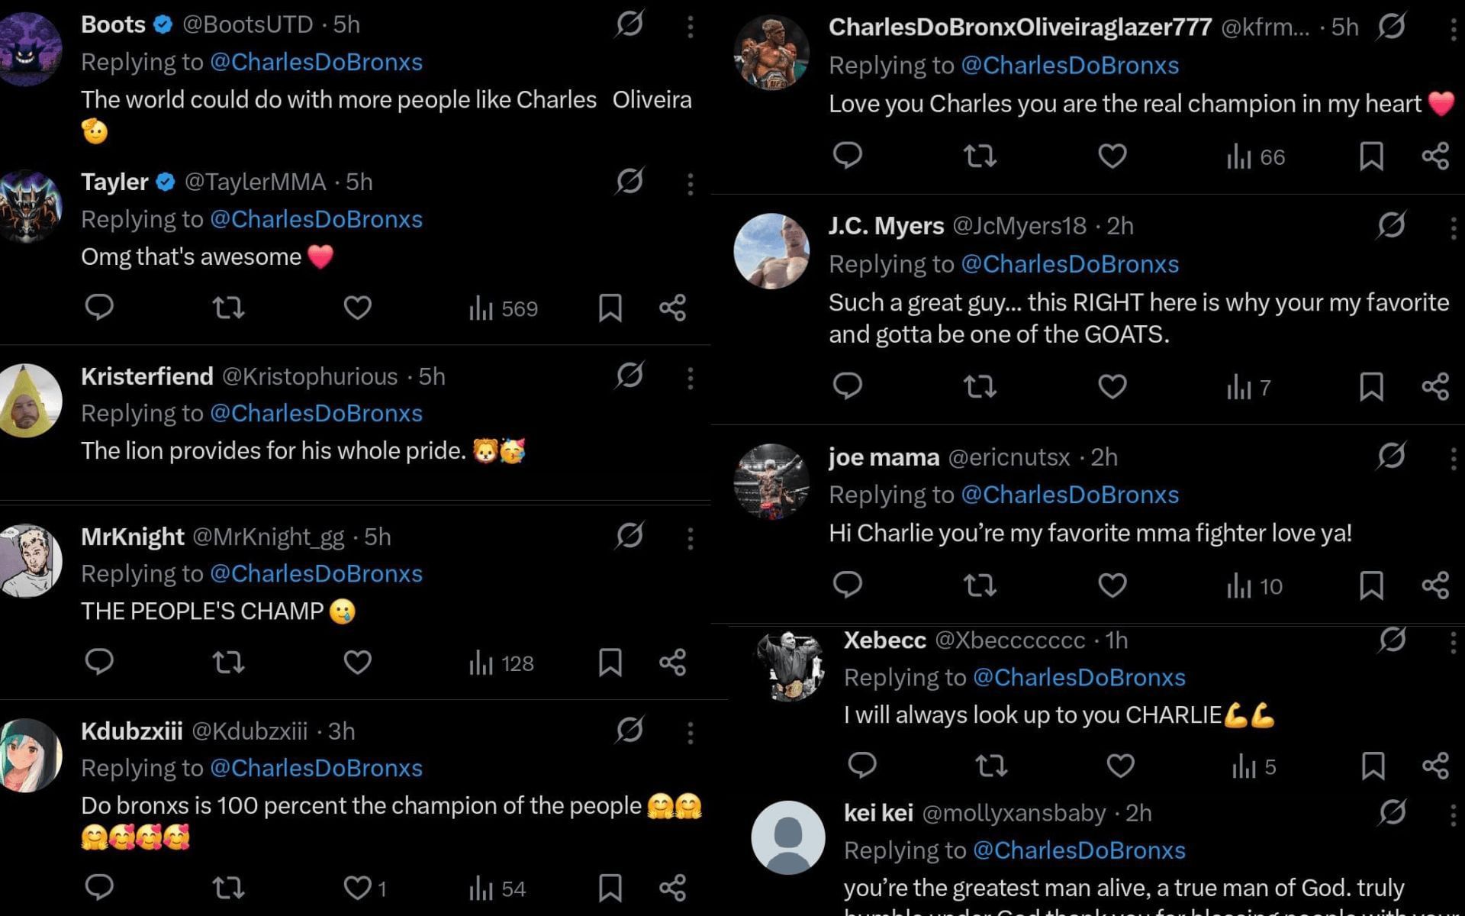Bookmark the CharlesDoBronxOliveiraglazer777 reply
The width and height of the screenshot is (1465, 916).
coord(1371,156)
